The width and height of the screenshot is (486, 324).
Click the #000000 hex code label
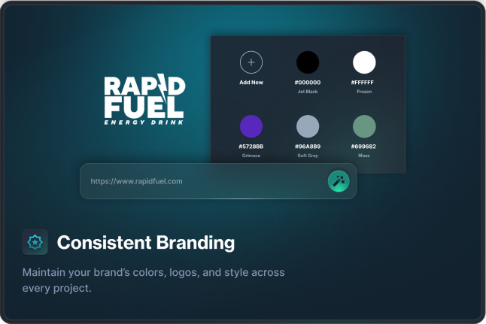click(308, 82)
